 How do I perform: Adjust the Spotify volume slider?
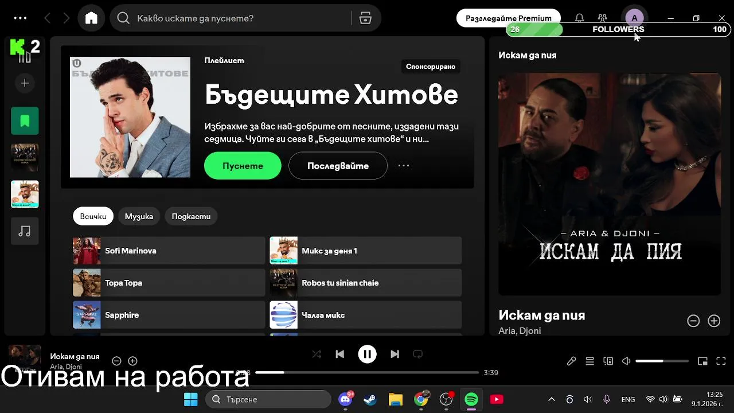pos(662,361)
